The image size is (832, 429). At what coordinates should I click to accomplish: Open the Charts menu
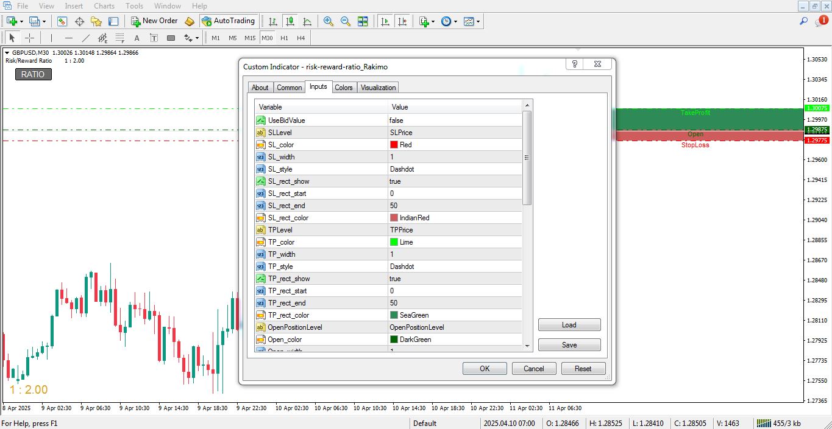(104, 5)
